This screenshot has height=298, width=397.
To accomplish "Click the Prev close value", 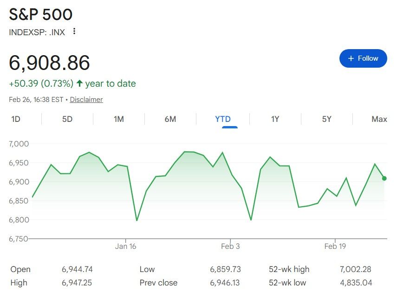I will [225, 283].
